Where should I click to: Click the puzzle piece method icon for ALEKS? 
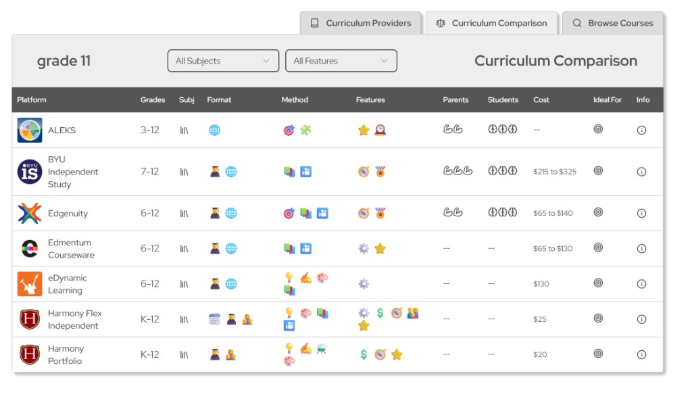305,130
